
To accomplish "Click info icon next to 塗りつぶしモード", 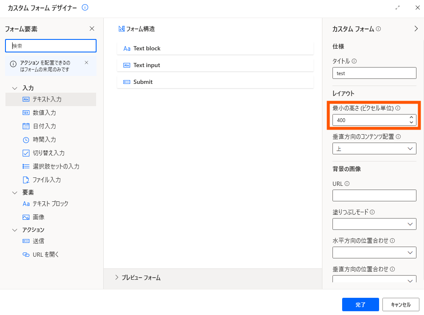I will click(372, 212).
